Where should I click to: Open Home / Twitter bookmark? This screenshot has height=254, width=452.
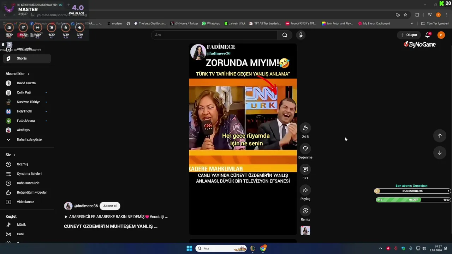pyautogui.click(x=184, y=24)
